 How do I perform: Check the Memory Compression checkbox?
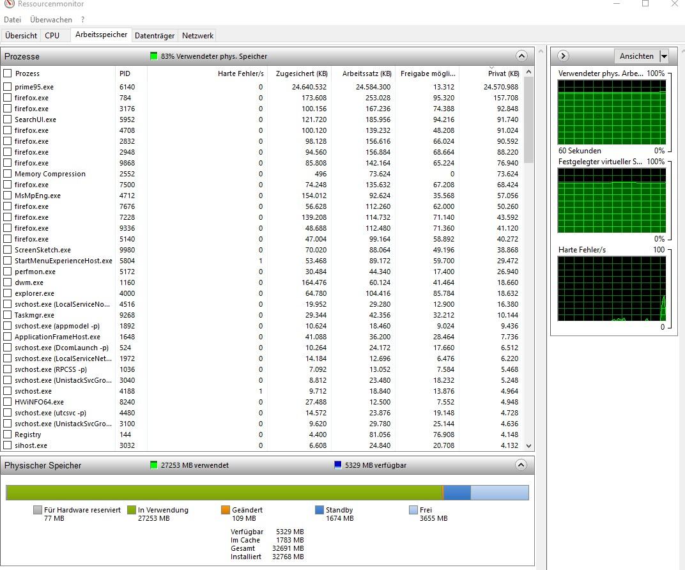click(8, 173)
